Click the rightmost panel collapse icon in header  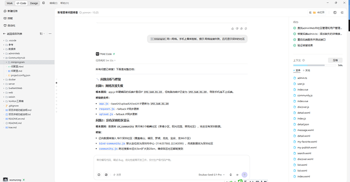point(342,13)
